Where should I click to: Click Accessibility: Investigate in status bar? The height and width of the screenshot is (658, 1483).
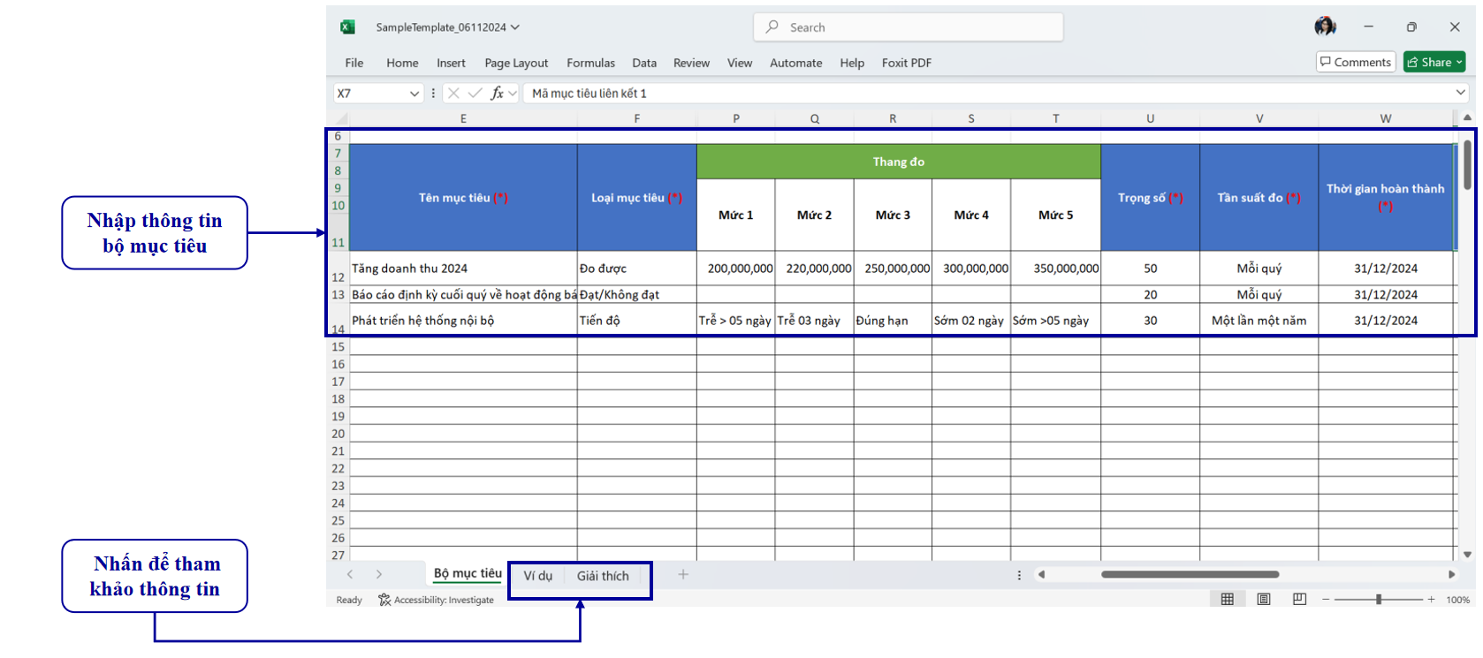pos(437,601)
